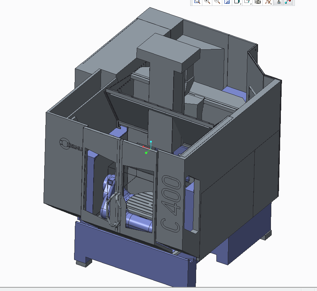Click the Refit view icon
Viewport: 317px width, 291px height.
[x=197, y=2]
